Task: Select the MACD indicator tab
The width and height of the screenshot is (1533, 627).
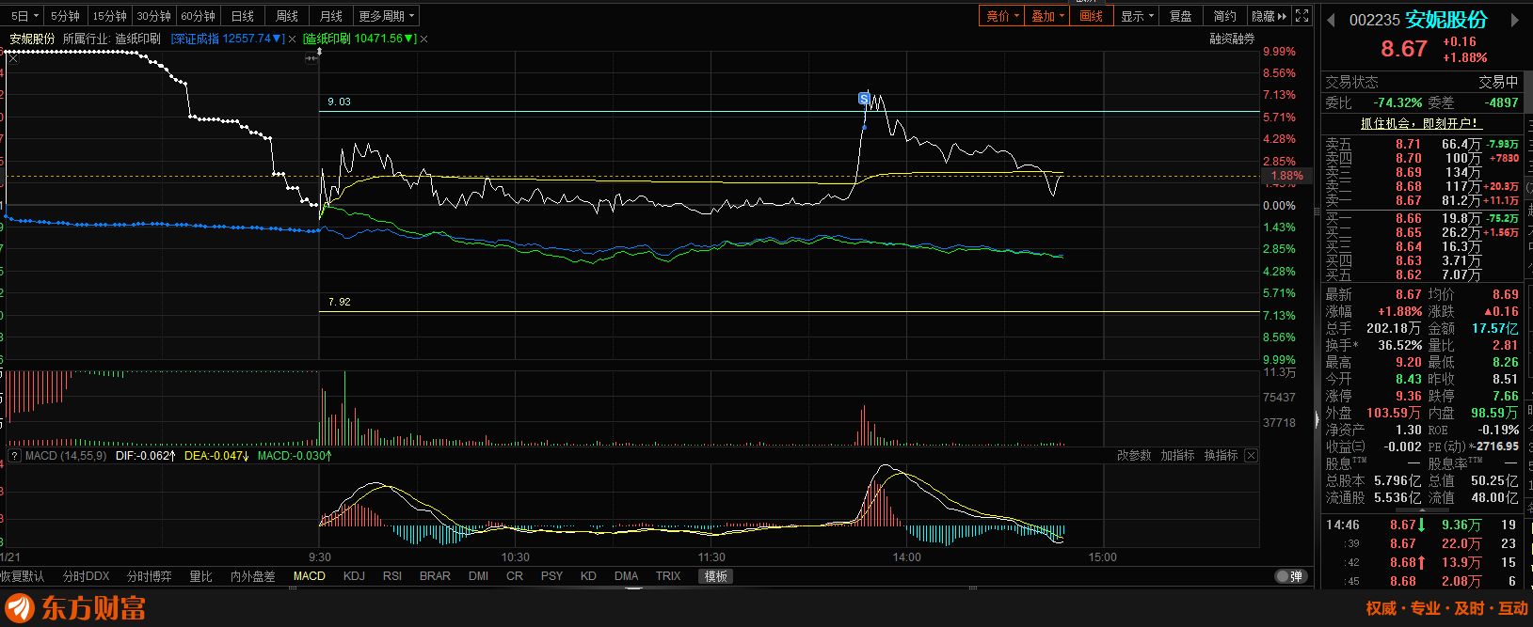Action: coord(310,576)
